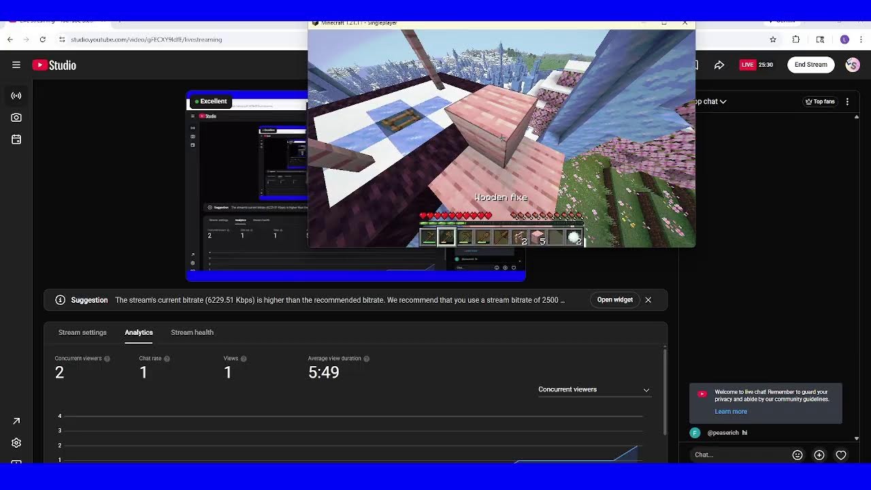Click the Open widget button

[x=614, y=300]
